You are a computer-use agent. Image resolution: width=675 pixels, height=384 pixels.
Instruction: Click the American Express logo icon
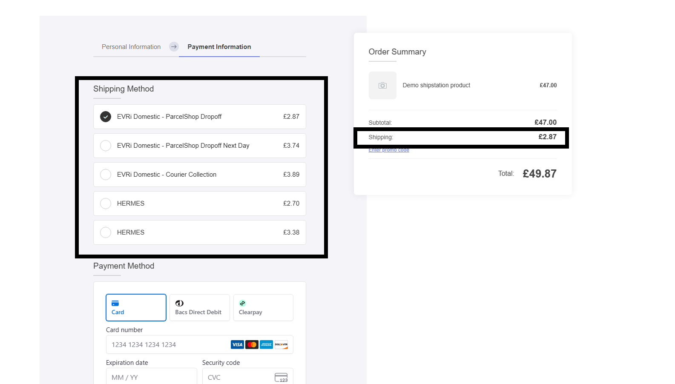[x=266, y=344]
